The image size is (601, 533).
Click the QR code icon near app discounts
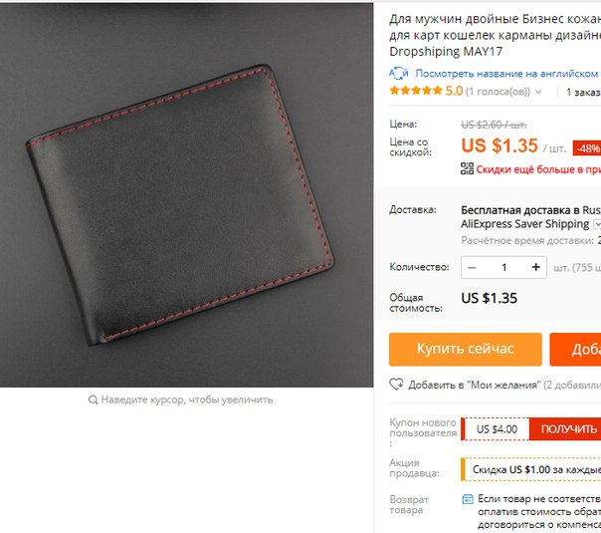467,168
